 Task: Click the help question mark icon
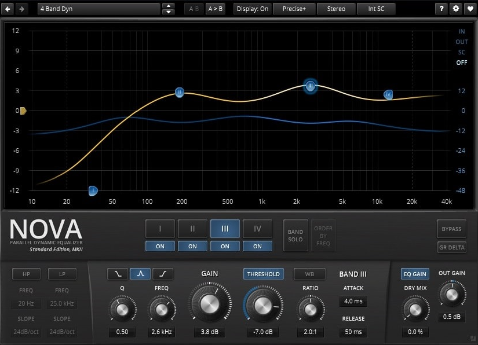[441, 9]
